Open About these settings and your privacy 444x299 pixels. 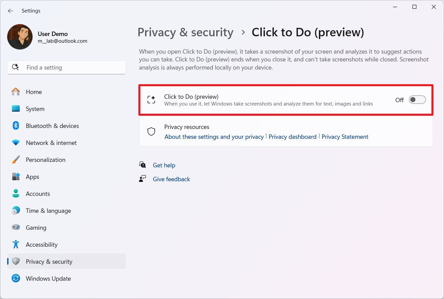[214, 137]
